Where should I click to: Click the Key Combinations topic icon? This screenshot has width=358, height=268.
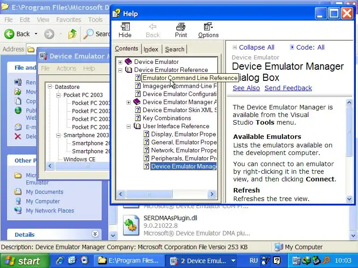tap(138, 118)
